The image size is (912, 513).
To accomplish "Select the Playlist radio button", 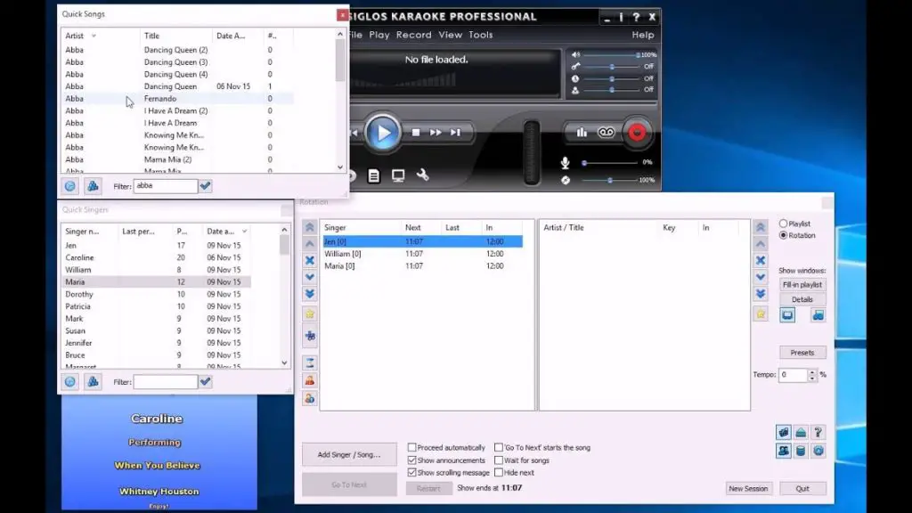I will [784, 224].
